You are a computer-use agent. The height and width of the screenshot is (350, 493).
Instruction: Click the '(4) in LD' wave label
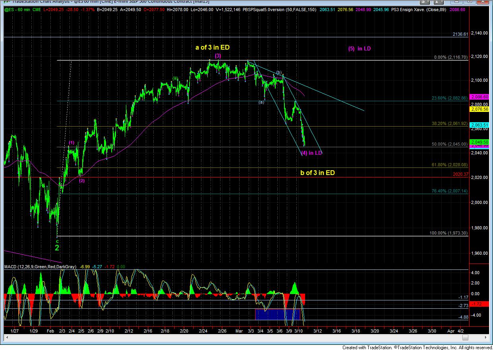tap(311, 153)
